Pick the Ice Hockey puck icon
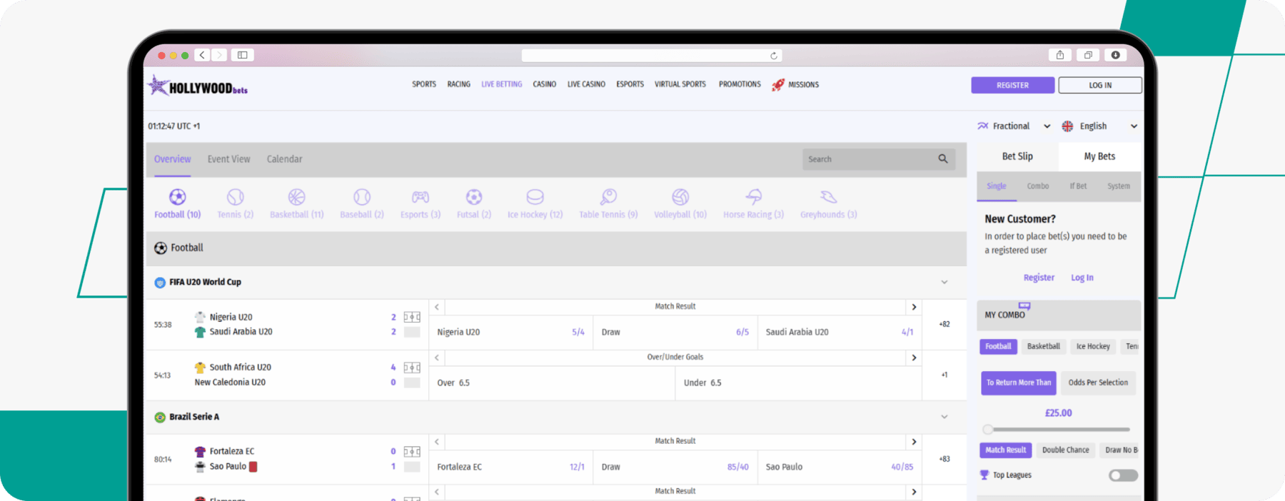Viewport: 1285px width, 501px height. (x=535, y=197)
